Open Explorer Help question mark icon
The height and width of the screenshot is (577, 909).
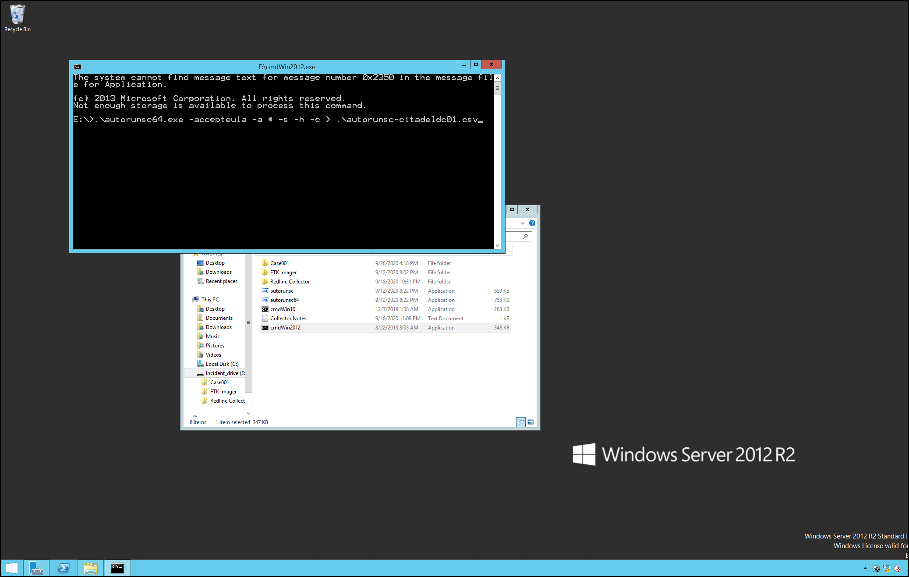tap(532, 223)
